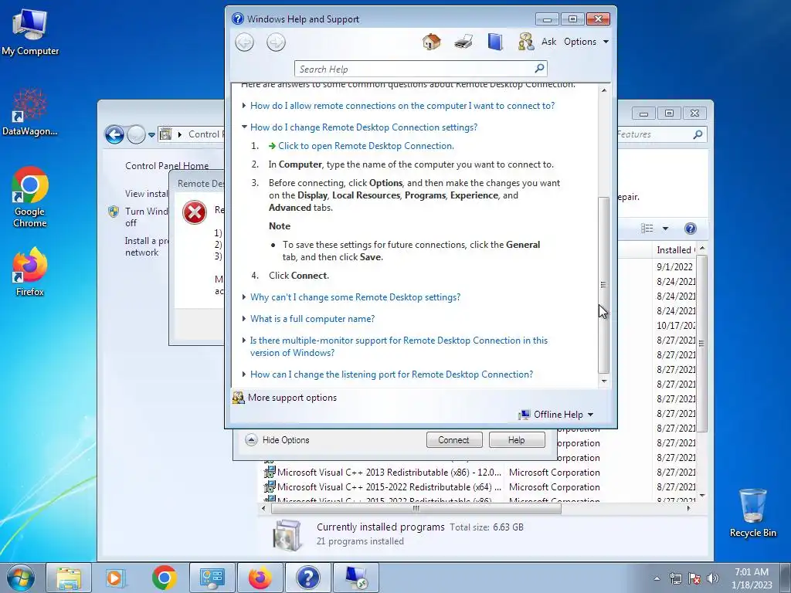Viewport: 791px width, 593px height.
Task: Click the change view icon in Programs list
Action: coord(647,229)
